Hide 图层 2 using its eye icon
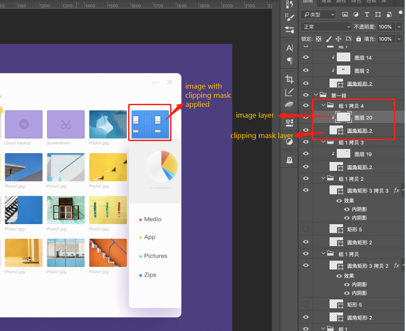Viewport: 406px width, 331px height. [306, 70]
